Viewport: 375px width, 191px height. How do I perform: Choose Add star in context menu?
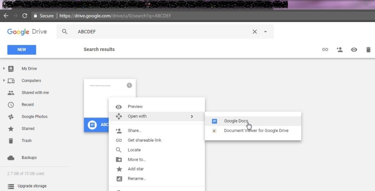[157, 169]
